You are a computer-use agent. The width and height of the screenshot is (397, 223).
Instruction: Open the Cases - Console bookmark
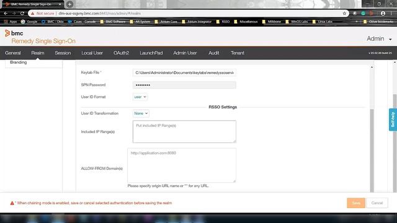82,22
